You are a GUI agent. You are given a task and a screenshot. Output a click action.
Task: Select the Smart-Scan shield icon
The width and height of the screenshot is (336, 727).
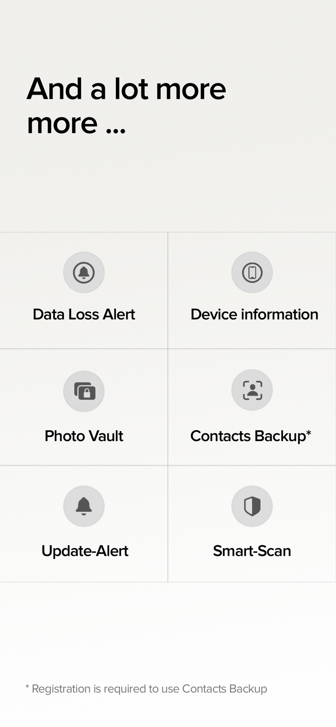click(x=252, y=506)
